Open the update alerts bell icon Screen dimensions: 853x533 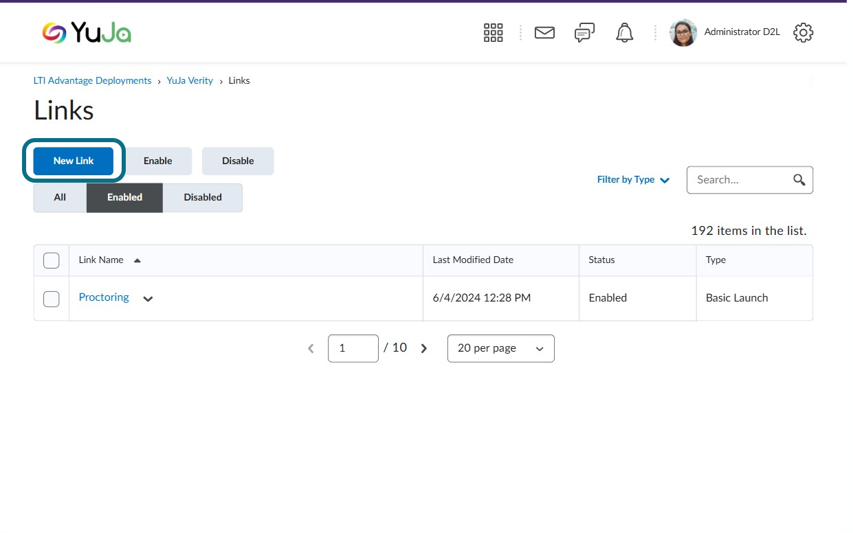point(624,32)
